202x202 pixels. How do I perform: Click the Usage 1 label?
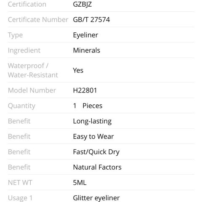click(x=20, y=198)
